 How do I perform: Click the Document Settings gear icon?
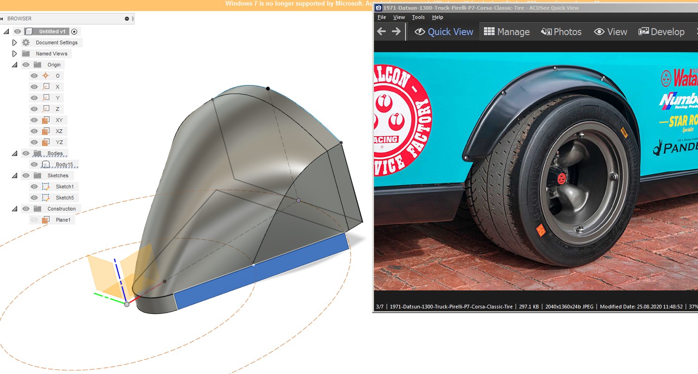(x=26, y=42)
